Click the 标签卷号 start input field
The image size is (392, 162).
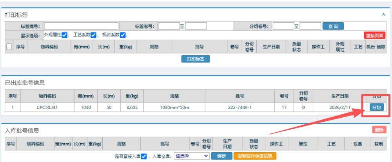click(x=169, y=26)
